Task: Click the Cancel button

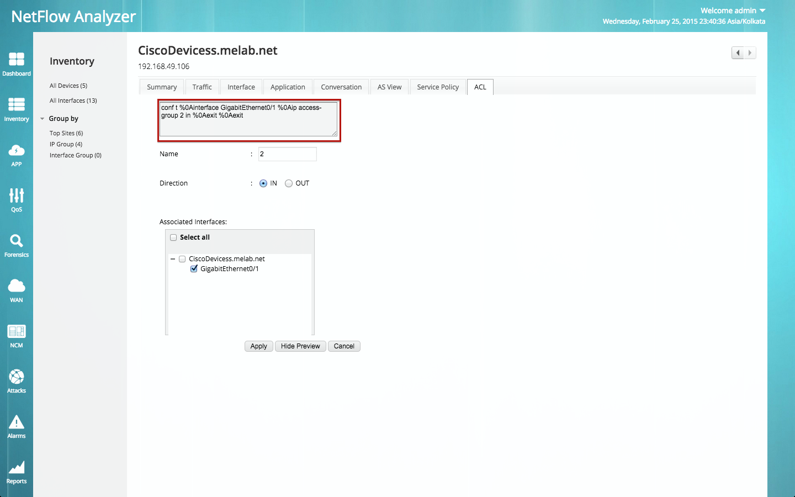Action: tap(344, 346)
